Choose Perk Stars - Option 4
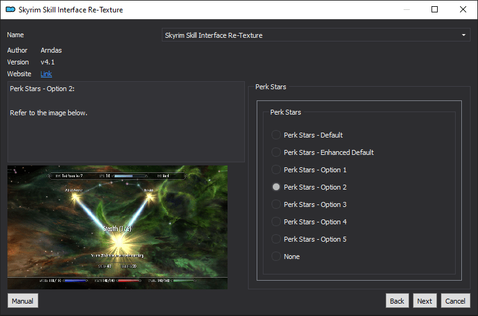The width and height of the screenshot is (478, 316). tap(276, 222)
